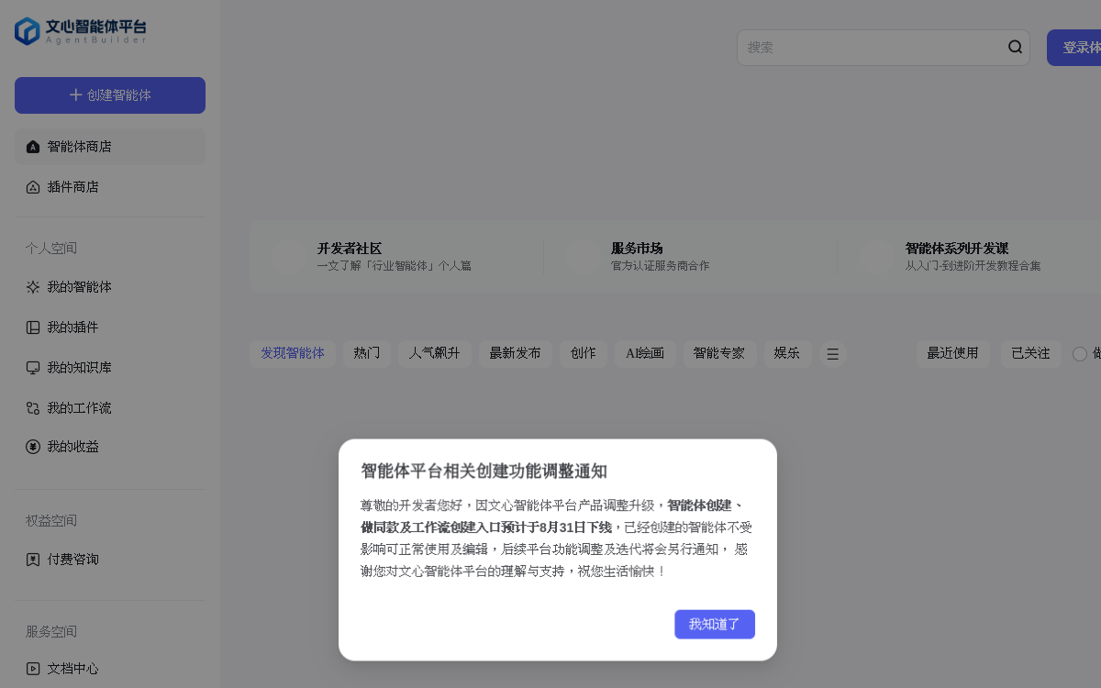
Task: Click subtitle 一文了解「行业智能体」个人篇
Action: pos(395,266)
